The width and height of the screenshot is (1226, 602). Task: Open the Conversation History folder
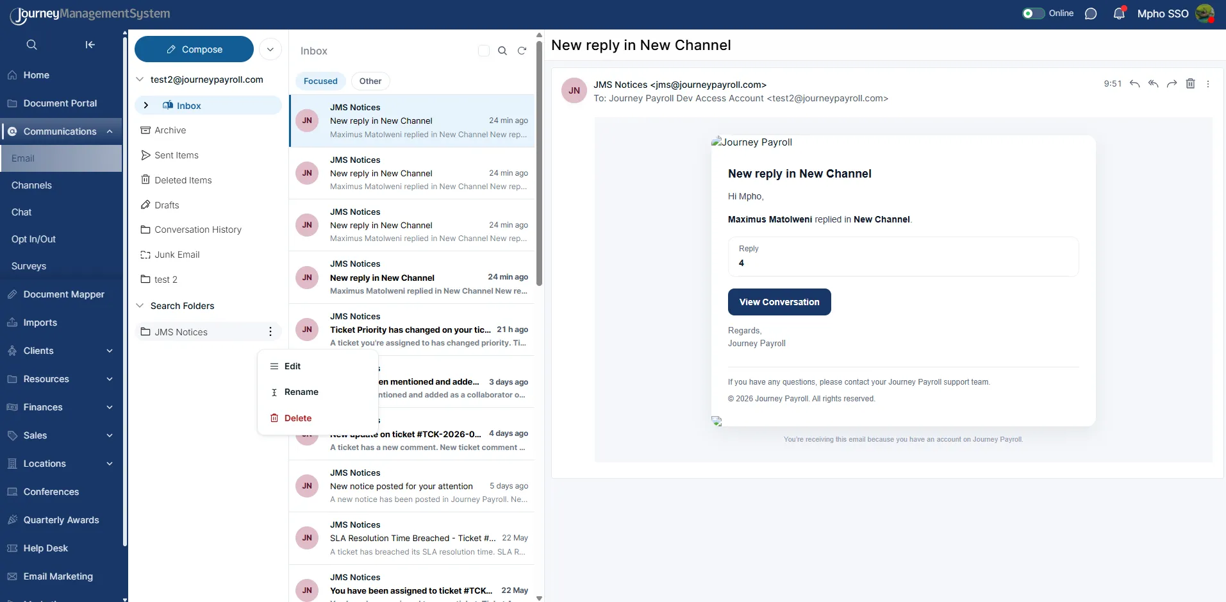click(208, 230)
